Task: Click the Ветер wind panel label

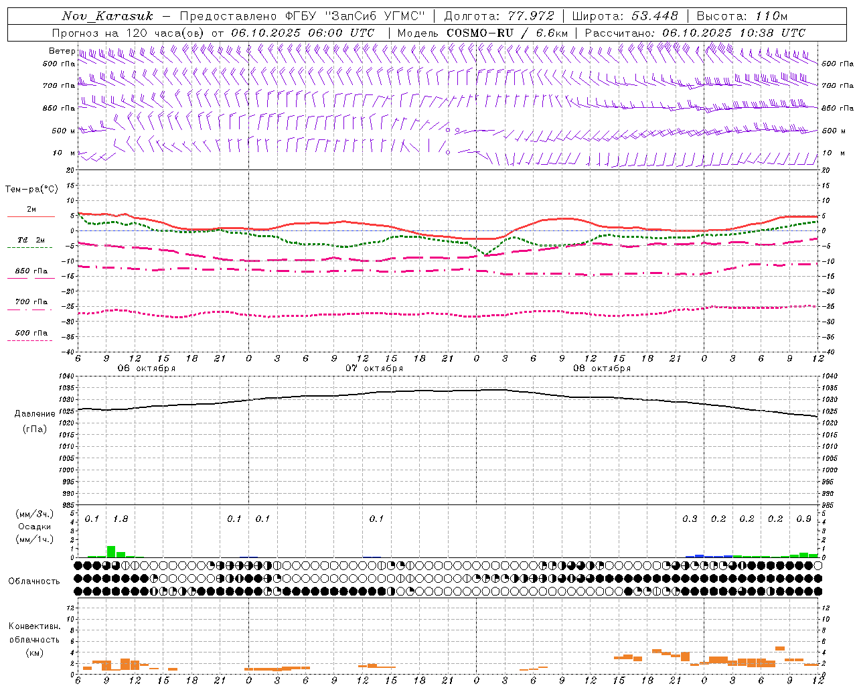Action: [62, 51]
